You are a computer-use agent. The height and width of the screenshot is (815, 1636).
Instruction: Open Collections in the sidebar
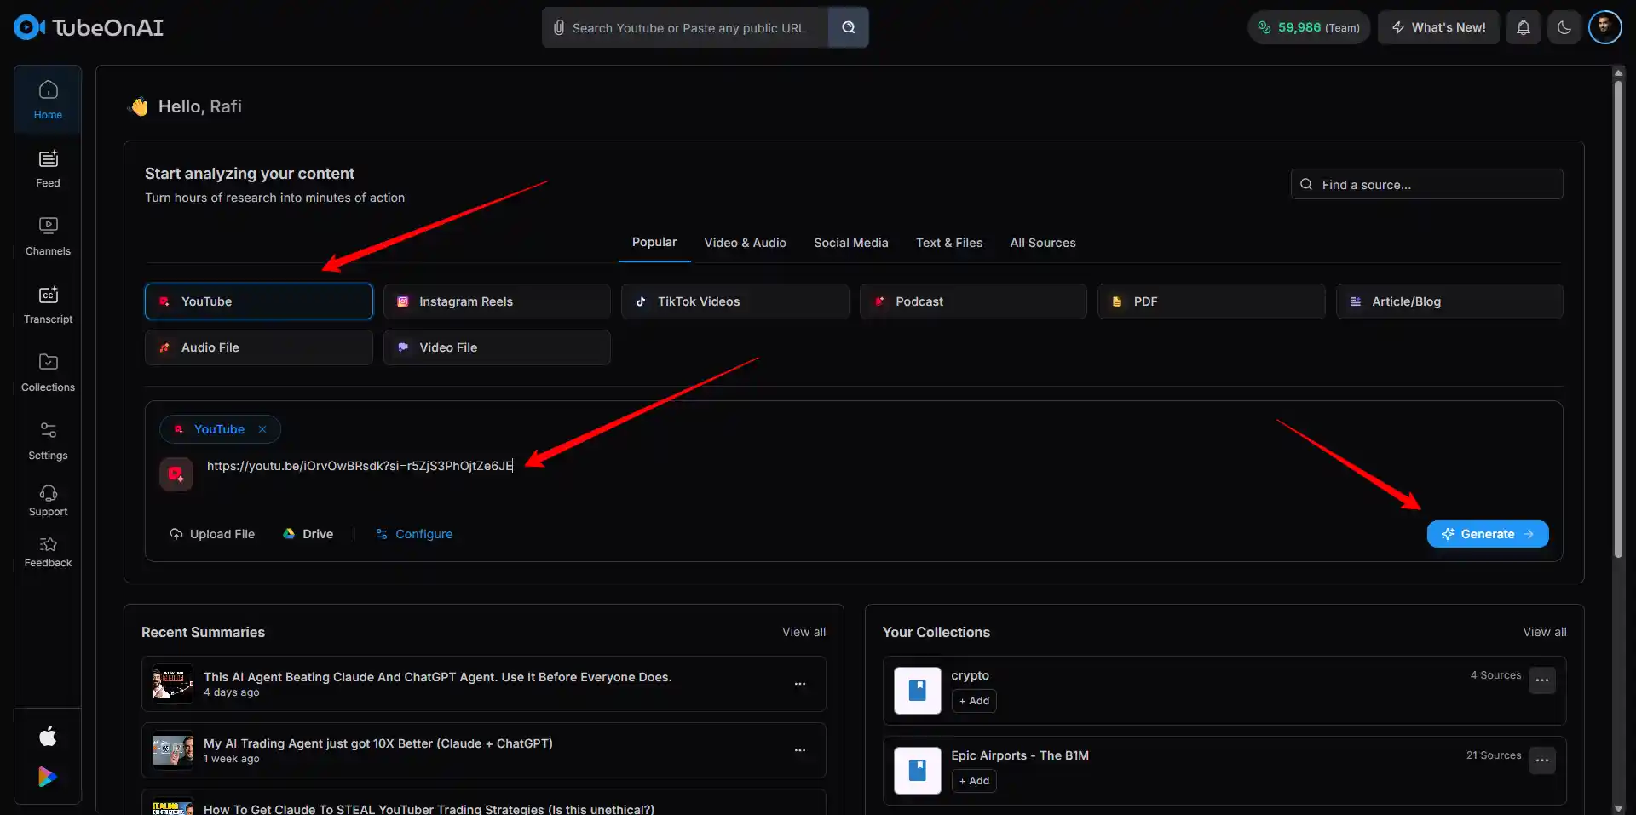[48, 373]
